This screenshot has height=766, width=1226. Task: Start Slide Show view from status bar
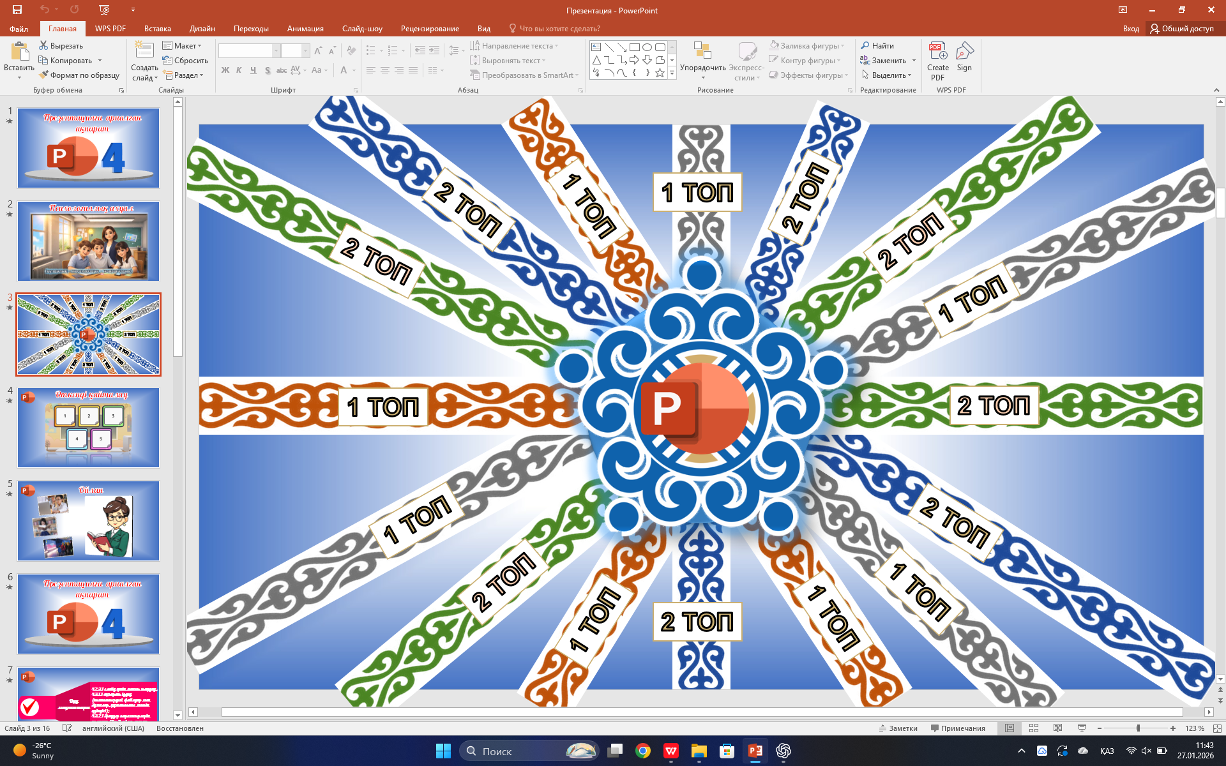click(1082, 728)
